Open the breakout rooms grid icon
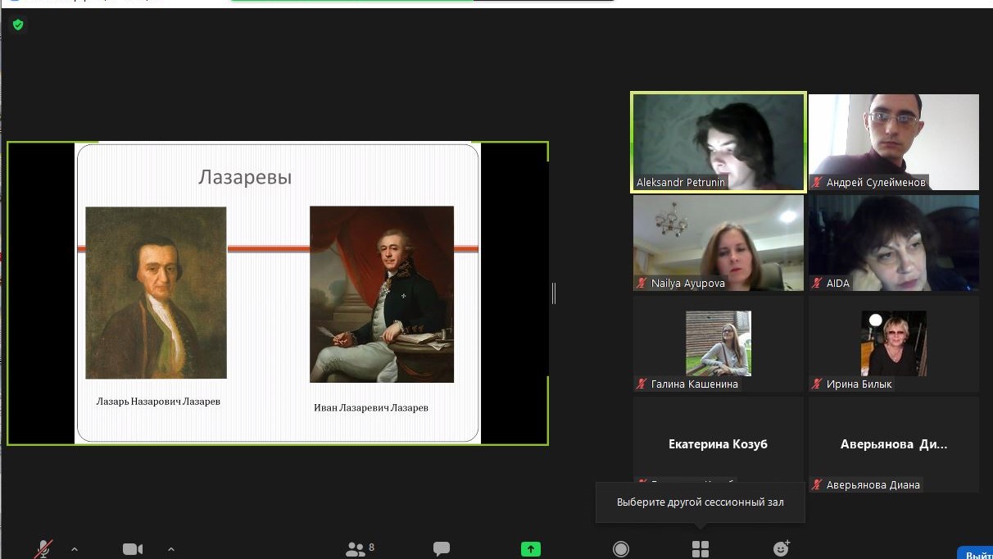The height and width of the screenshot is (559, 993). tap(701, 549)
